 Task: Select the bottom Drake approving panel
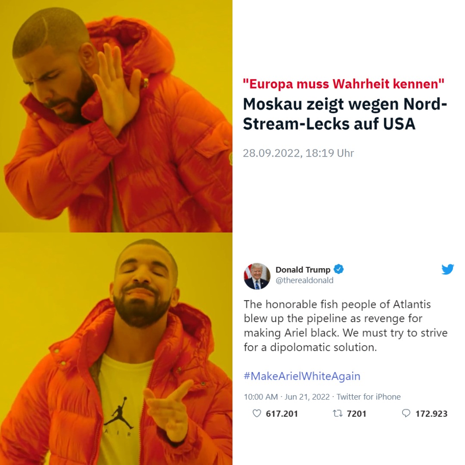click(116, 349)
